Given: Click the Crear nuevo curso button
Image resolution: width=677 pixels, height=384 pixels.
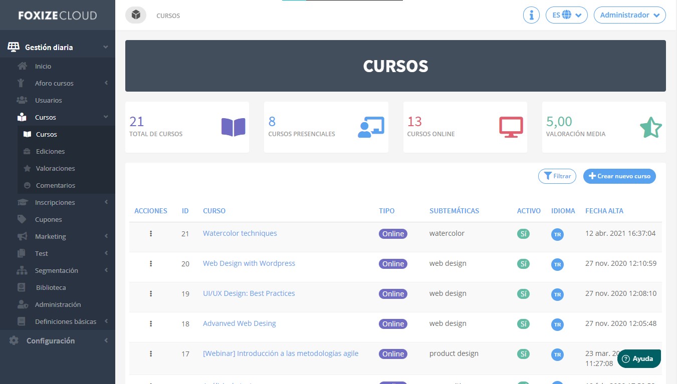Looking at the screenshot, I should (619, 176).
